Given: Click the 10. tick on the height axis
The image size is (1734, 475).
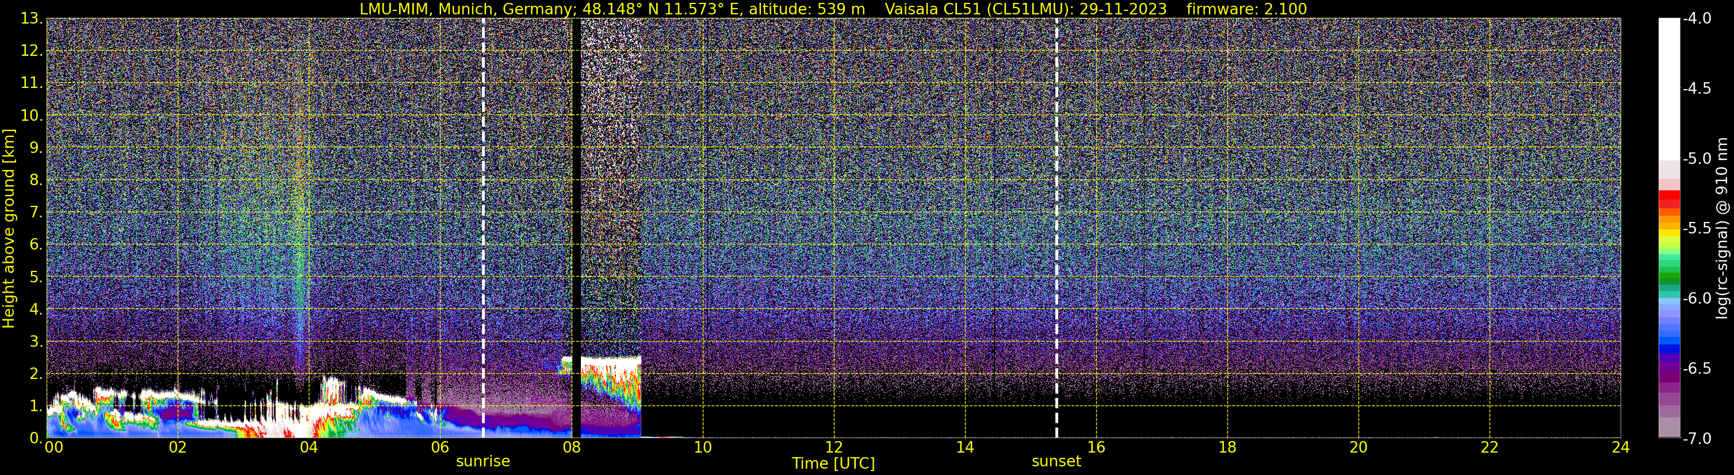Looking at the screenshot, I should [32, 116].
